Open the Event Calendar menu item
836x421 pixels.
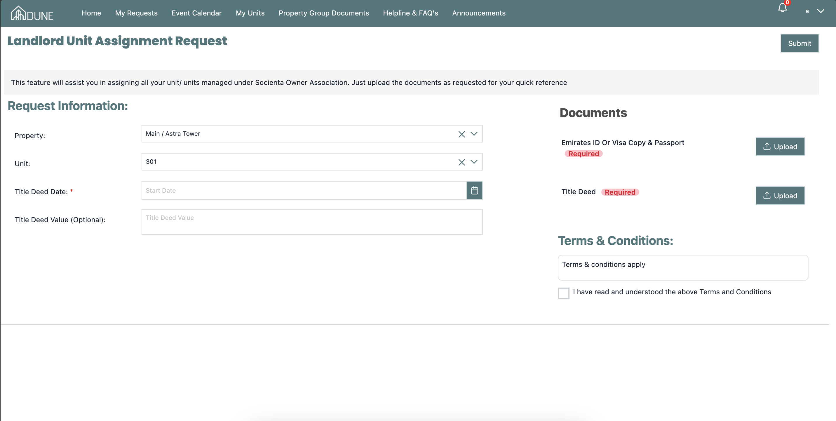pos(196,13)
